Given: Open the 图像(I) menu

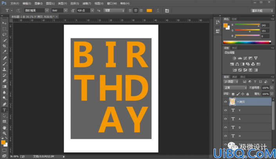Looking at the screenshot, I should [x=38, y=4].
